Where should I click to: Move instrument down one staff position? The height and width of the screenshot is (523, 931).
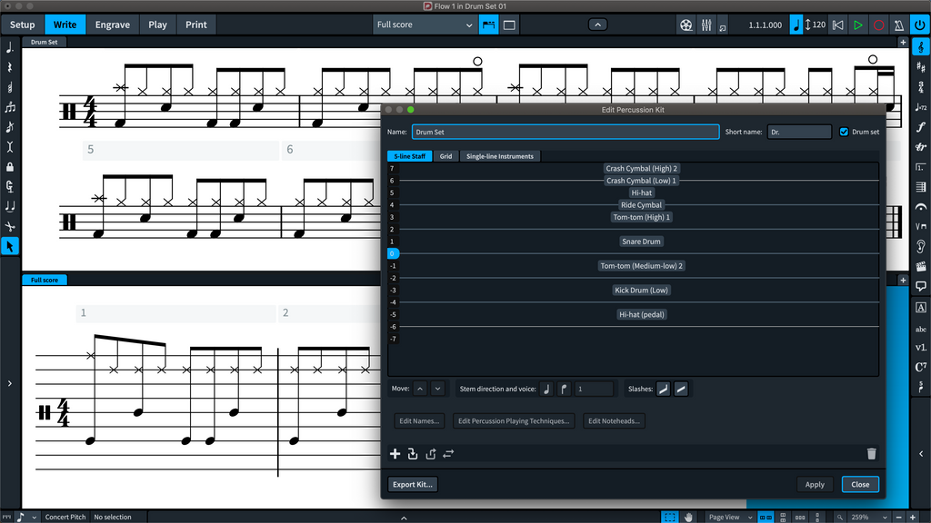point(437,389)
